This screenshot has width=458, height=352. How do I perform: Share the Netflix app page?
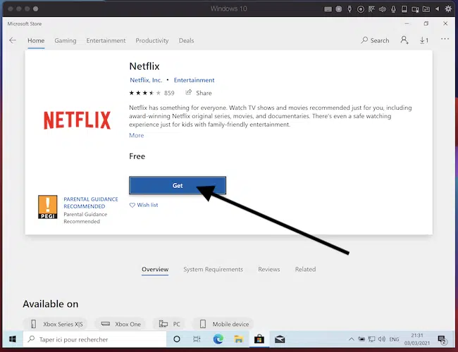click(199, 93)
